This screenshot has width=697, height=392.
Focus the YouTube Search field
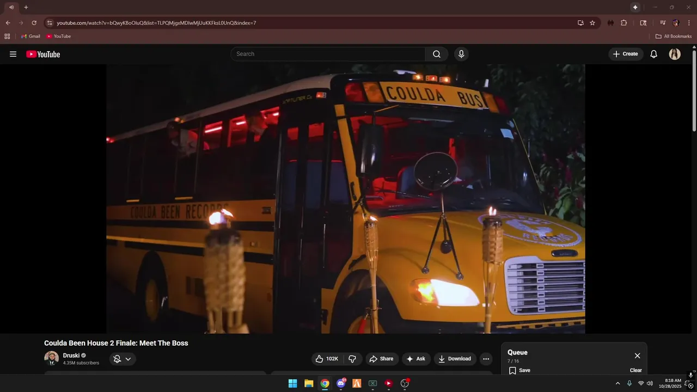[x=328, y=54]
